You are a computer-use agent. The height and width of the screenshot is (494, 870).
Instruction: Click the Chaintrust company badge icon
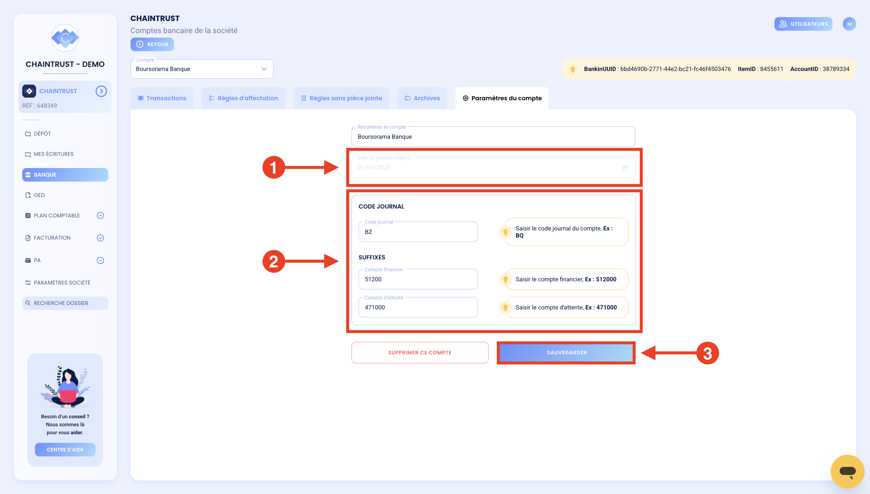[29, 91]
